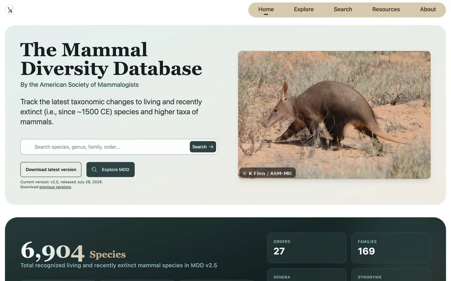Open the Explore nav item
This screenshot has height=281, width=451.
(303, 10)
